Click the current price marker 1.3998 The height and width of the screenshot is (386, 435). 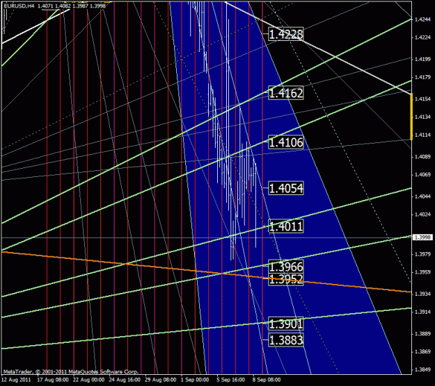pos(422,237)
